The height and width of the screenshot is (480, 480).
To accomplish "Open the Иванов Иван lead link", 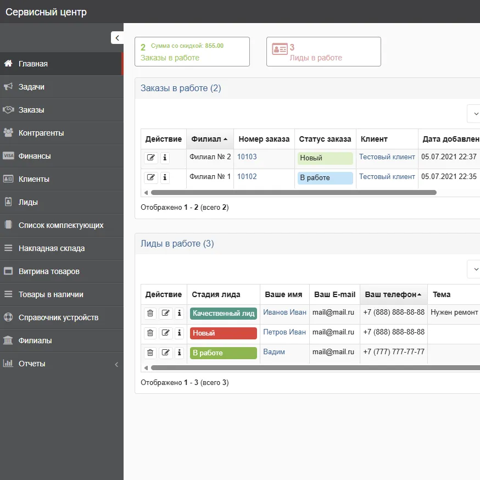I will pyautogui.click(x=284, y=312).
